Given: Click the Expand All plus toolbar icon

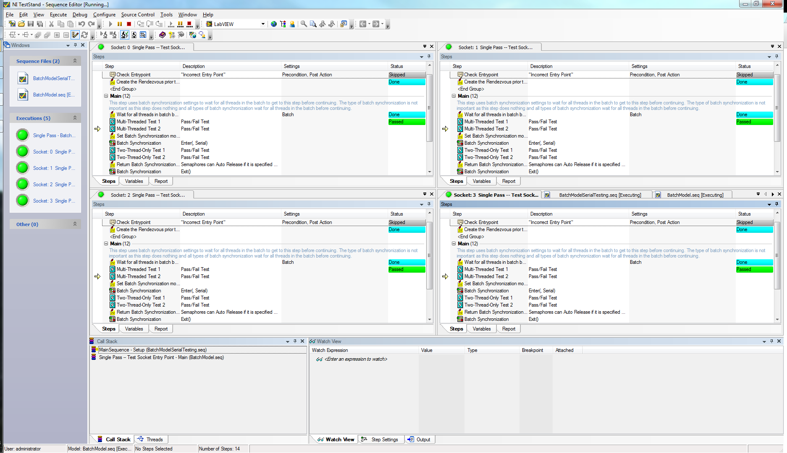Looking at the screenshot, I should coord(57,35).
